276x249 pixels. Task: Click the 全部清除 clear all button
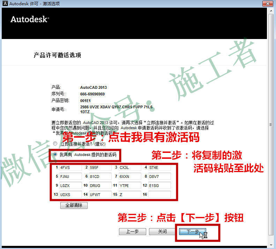pos(74,205)
